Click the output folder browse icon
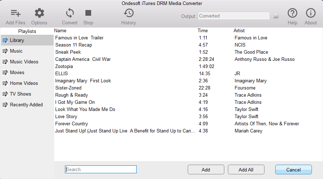Image resolution: width=323 pixels, height=179 pixels. tap(276, 16)
